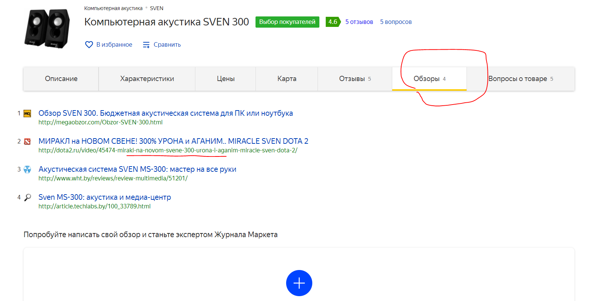Go to the Карта tab

click(287, 79)
